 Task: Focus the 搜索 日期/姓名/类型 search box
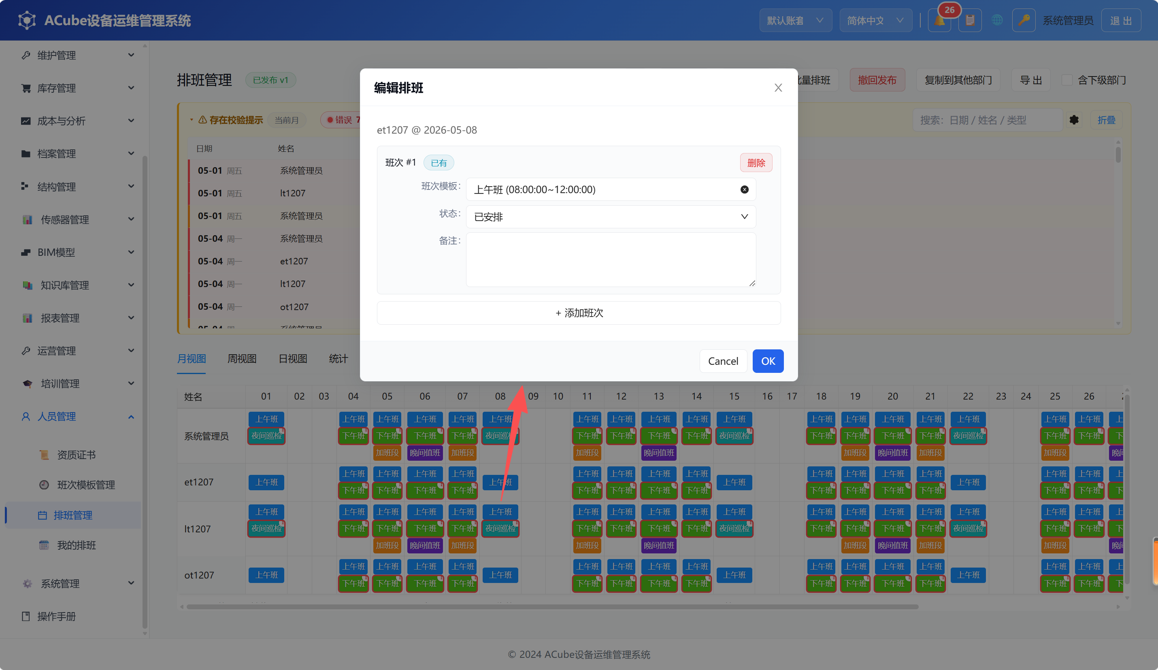tap(987, 120)
